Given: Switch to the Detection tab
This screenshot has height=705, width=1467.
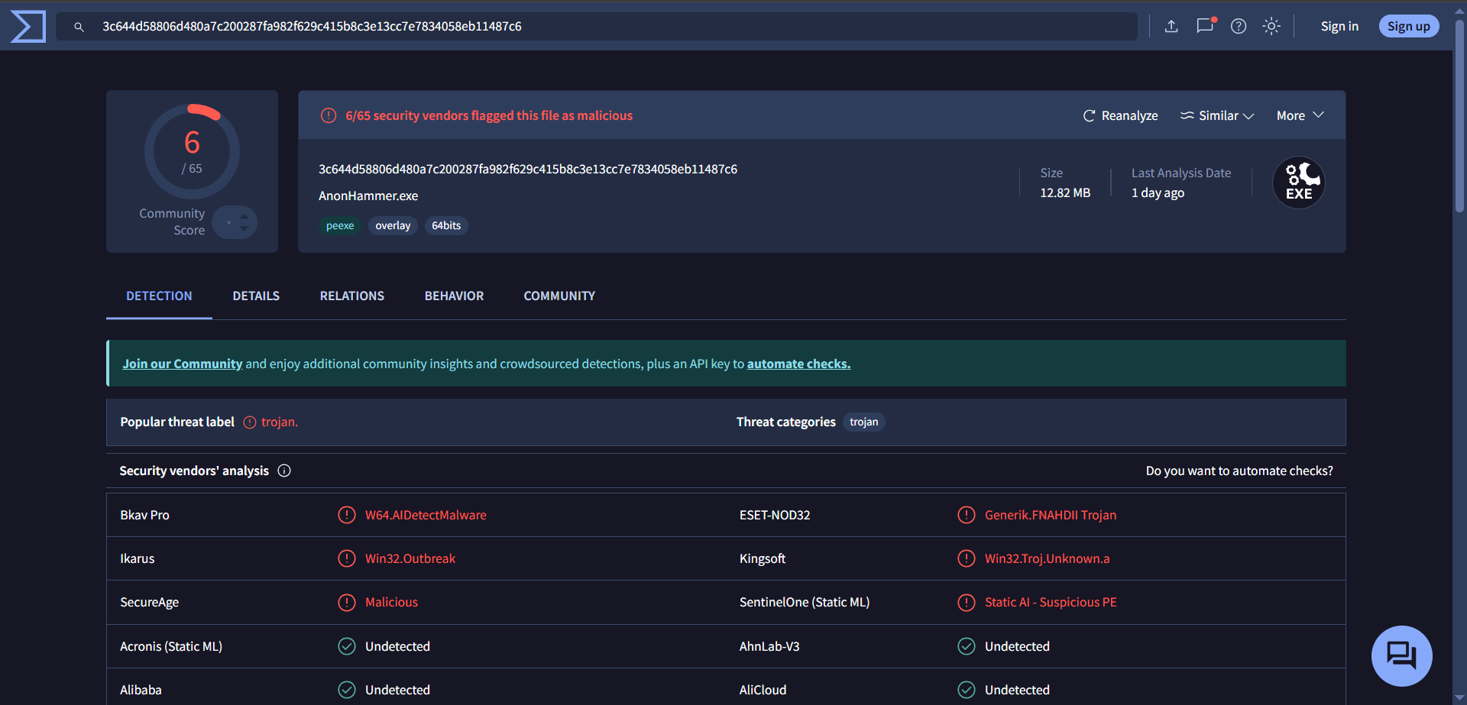Looking at the screenshot, I should (159, 296).
